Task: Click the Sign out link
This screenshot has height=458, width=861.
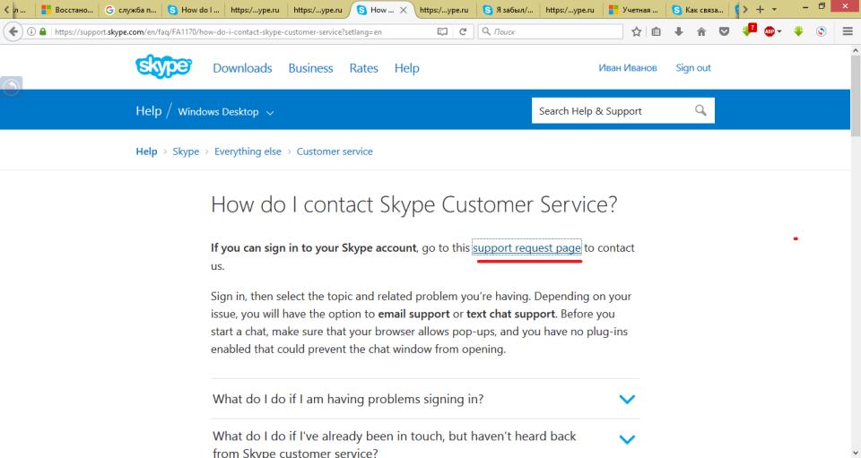Action: (x=692, y=68)
